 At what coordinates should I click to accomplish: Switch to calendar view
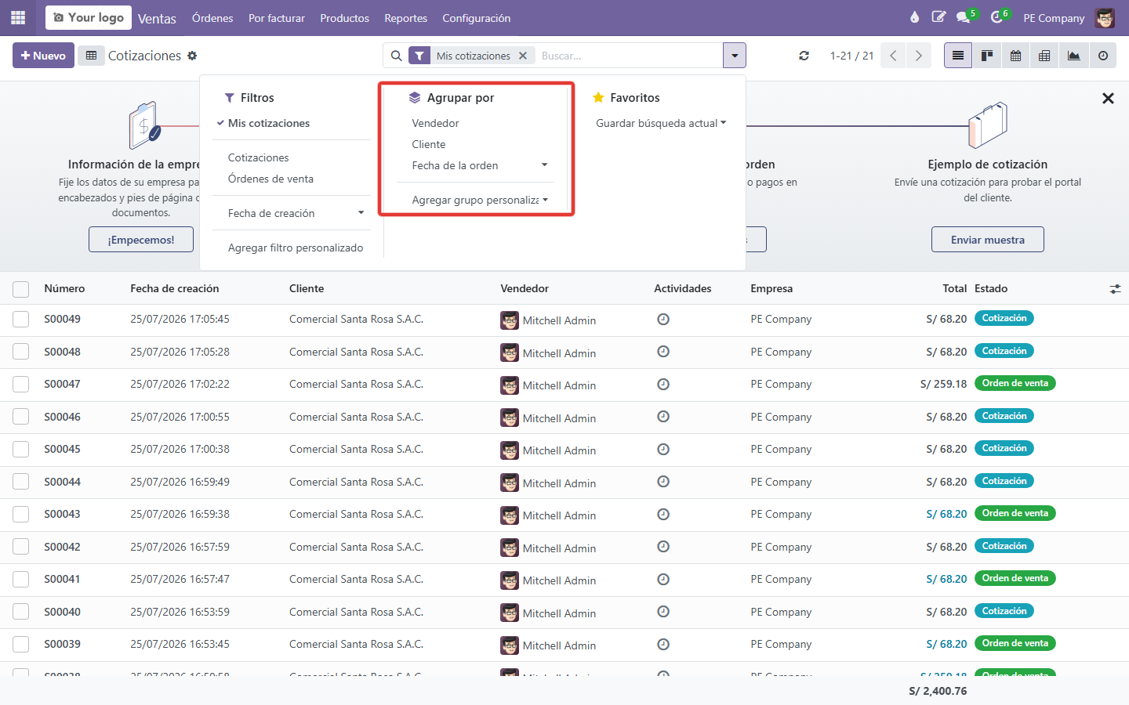coord(1016,56)
